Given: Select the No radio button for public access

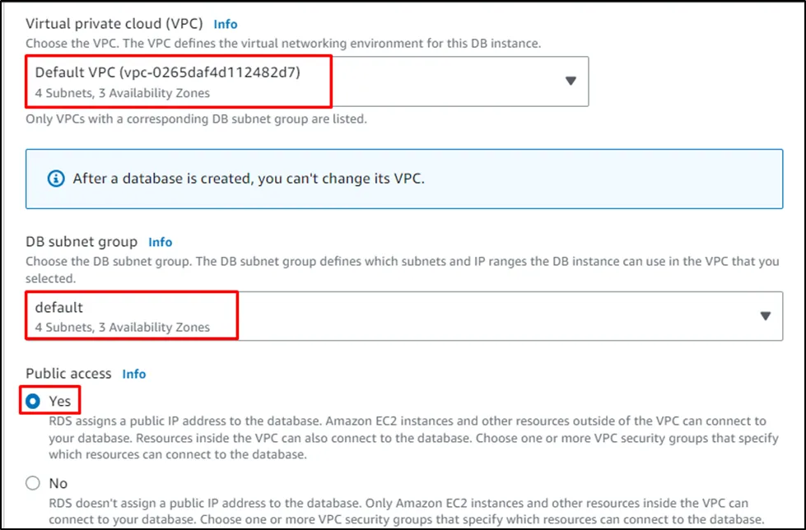Looking at the screenshot, I should [x=33, y=483].
